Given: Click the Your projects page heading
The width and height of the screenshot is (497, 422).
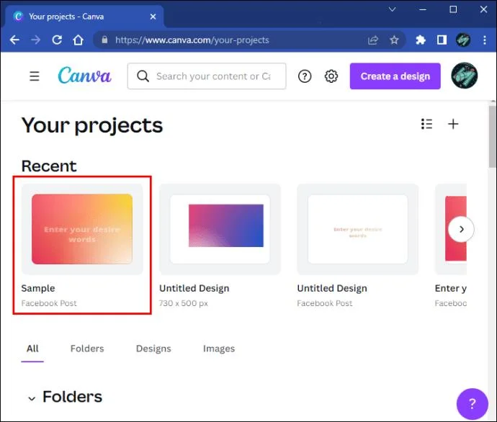Looking at the screenshot, I should pyautogui.click(x=92, y=126).
